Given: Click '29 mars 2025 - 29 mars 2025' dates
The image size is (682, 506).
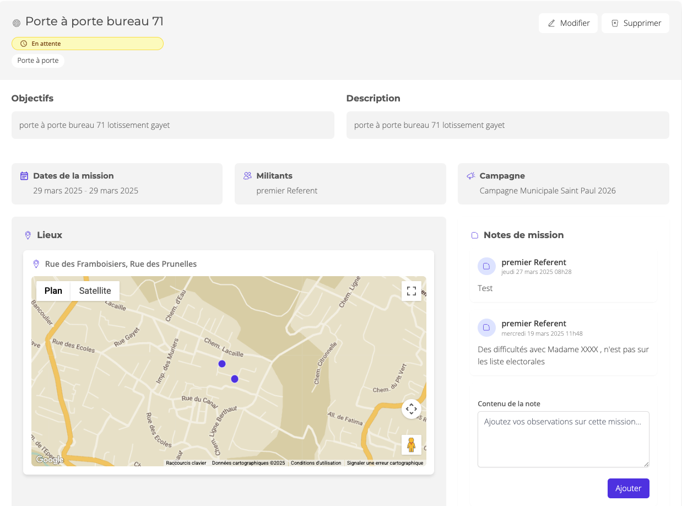Looking at the screenshot, I should 85,191.
